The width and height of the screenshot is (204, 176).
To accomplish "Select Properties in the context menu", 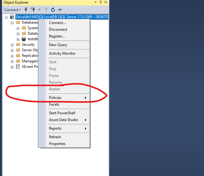I will click(57, 144).
